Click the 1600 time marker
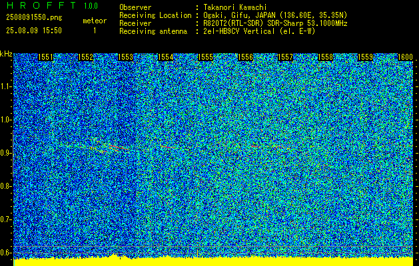Image resolution: width=419 pixels, height=266 pixels. click(405, 57)
